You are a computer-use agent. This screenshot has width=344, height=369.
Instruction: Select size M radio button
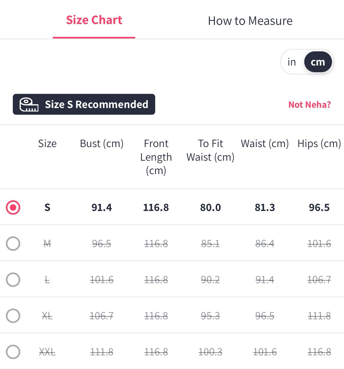(x=13, y=244)
